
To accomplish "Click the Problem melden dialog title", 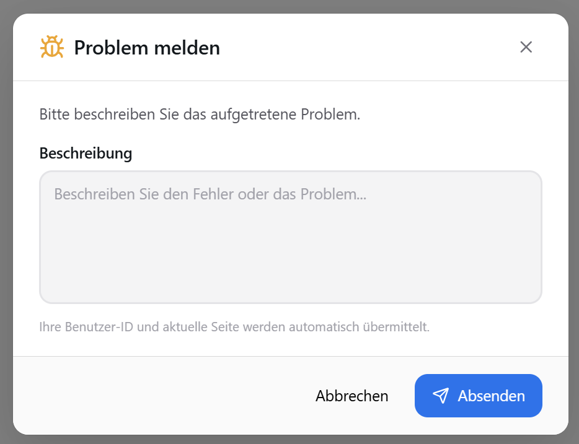I will point(146,48).
